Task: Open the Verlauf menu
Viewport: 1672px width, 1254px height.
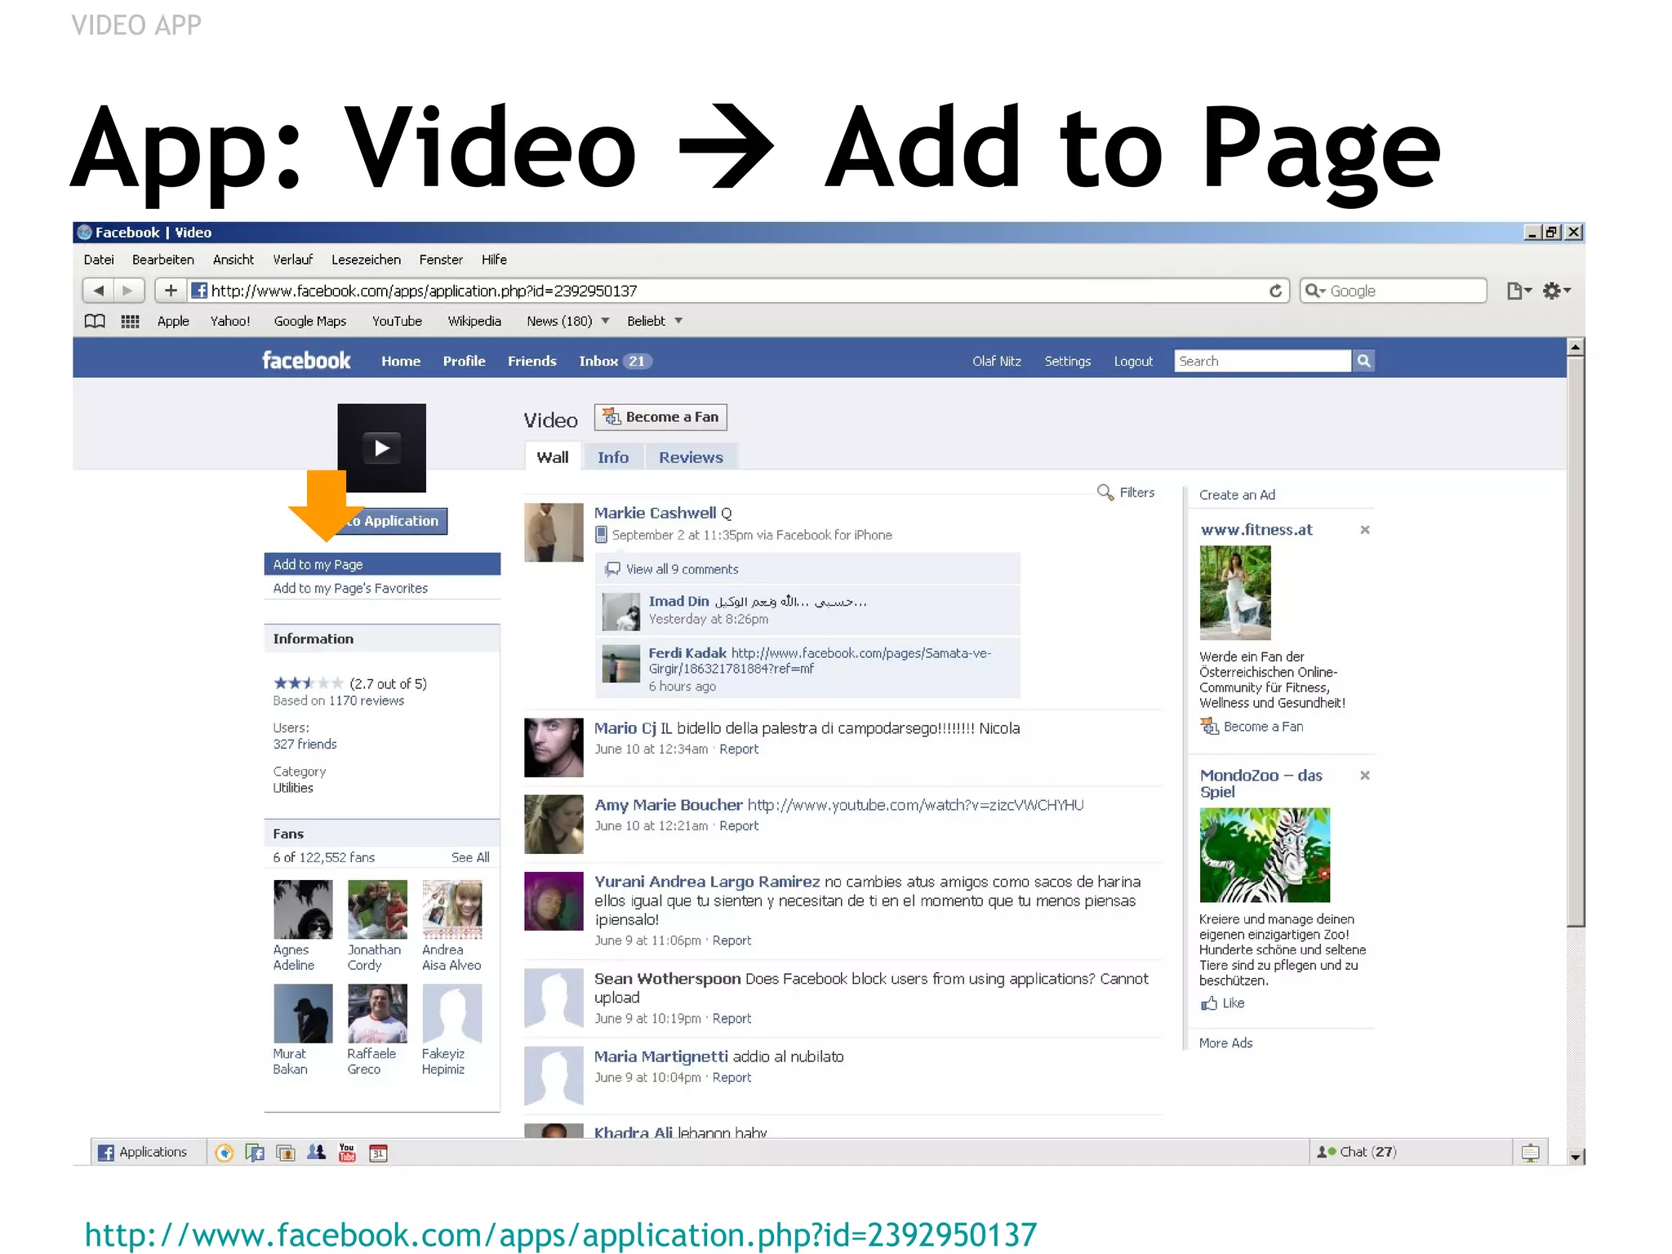Action: (x=293, y=260)
